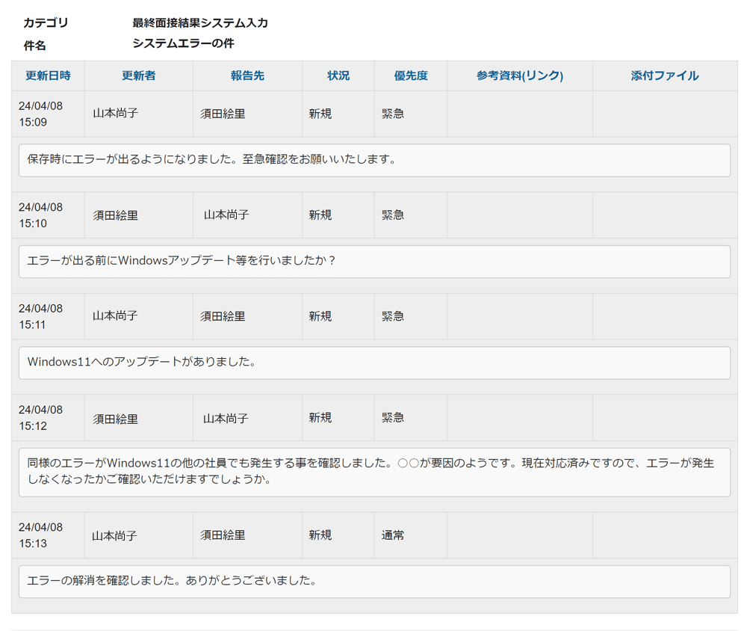The image size is (747, 631).
Task: Click priority 緊急 in the 15:11 row
Action: tap(393, 316)
